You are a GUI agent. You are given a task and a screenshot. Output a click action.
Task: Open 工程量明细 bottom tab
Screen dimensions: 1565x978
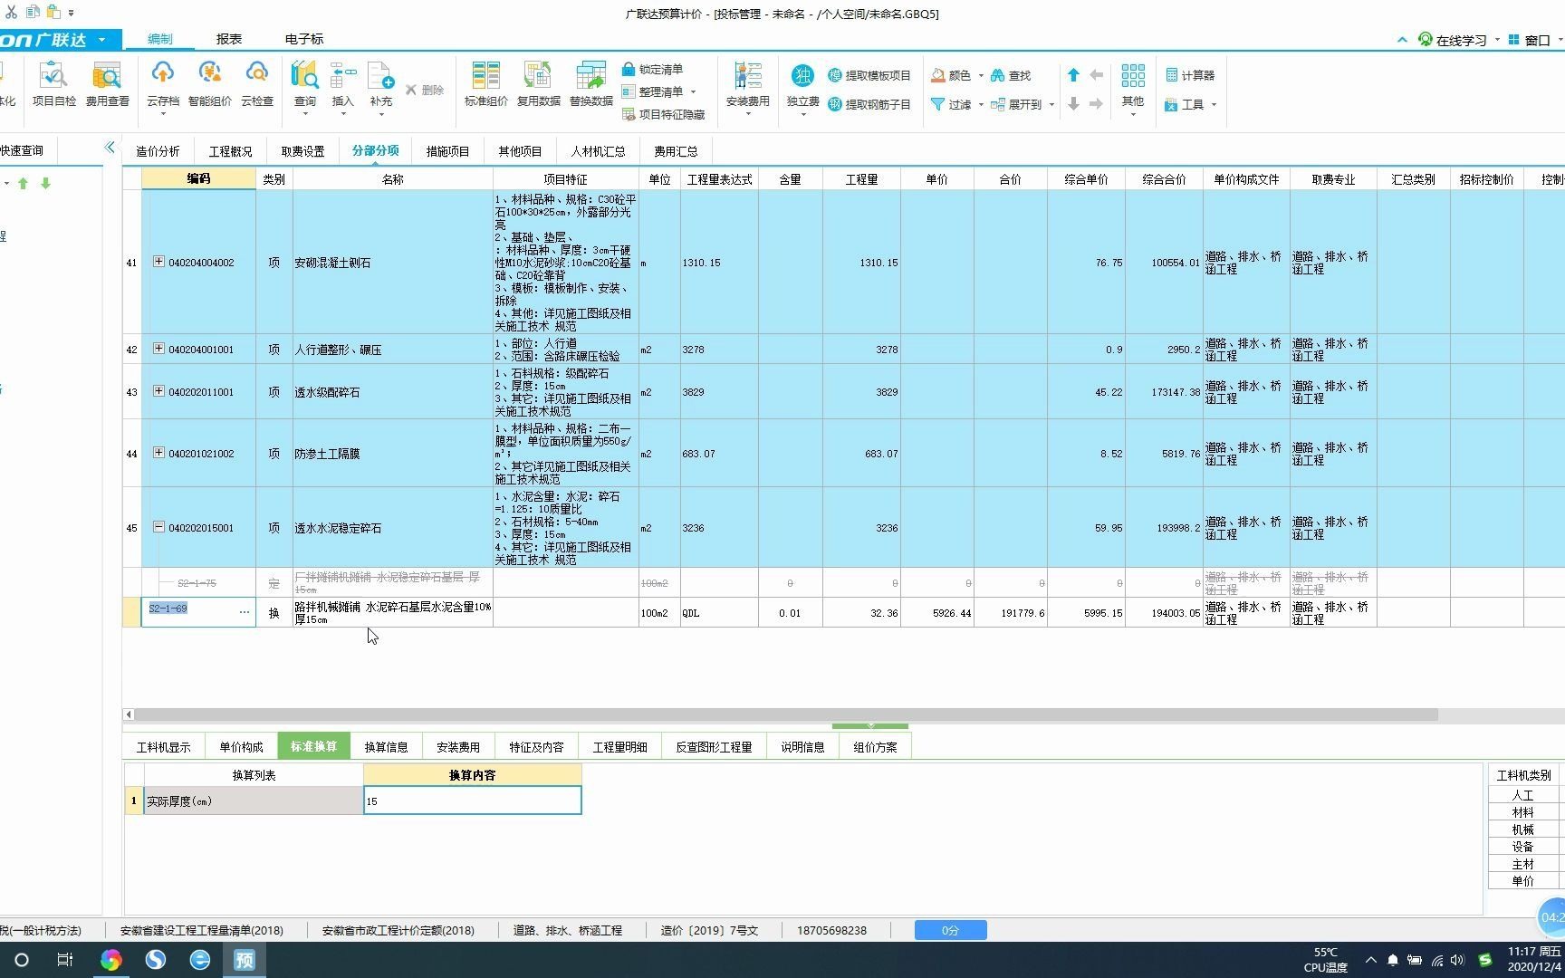click(619, 747)
